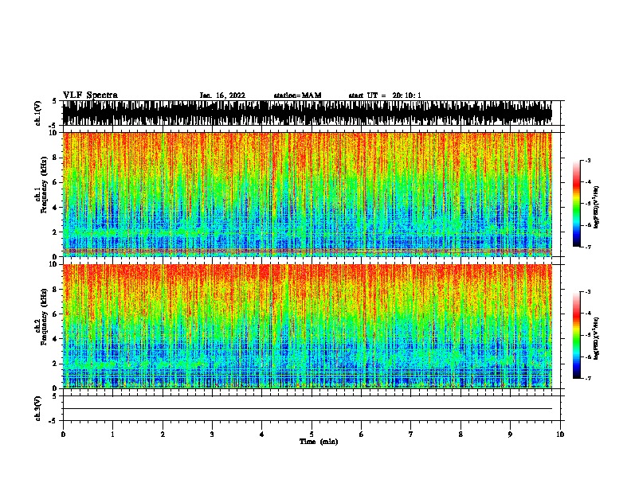Click the ch.1 spectrogram color scale bar
This screenshot has height=487, width=631.
pyautogui.click(x=577, y=204)
